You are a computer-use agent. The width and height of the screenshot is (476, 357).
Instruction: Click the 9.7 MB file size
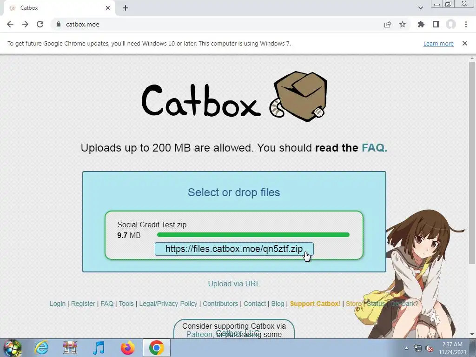[129, 235]
